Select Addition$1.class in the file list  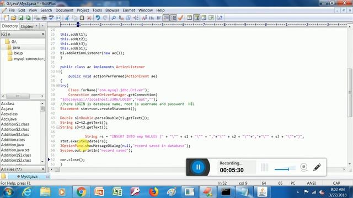[x=15, y=124]
